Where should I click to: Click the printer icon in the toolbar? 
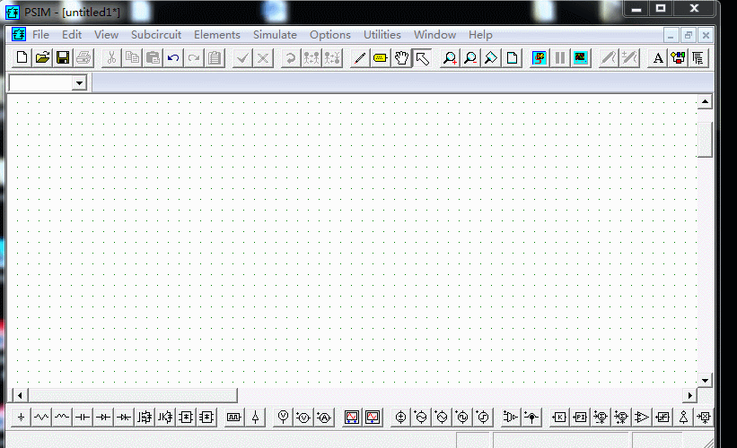click(83, 58)
